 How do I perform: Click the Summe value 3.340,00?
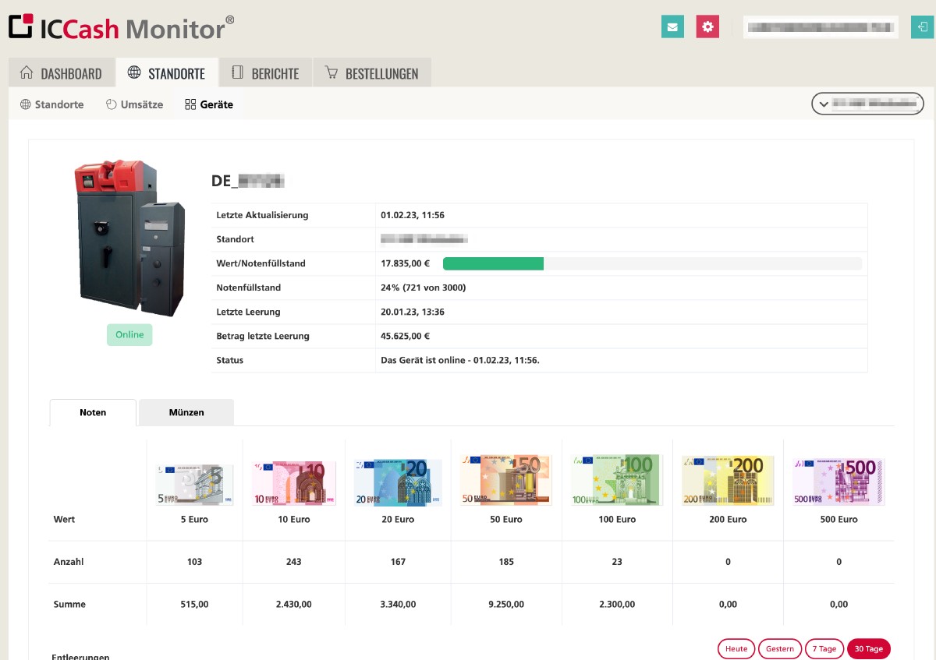398,605
